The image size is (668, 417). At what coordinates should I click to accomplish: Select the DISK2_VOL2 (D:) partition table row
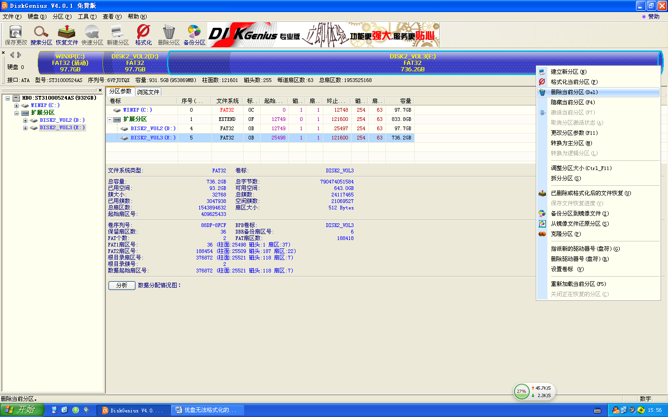pyautogui.click(x=153, y=128)
